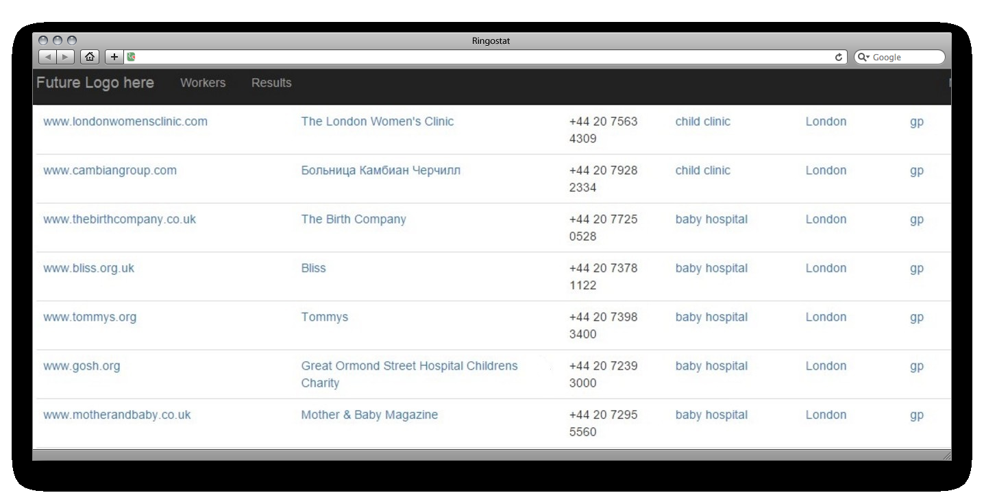Select The London Women's Clinic name
The width and height of the screenshot is (984, 493).
pyautogui.click(x=378, y=121)
